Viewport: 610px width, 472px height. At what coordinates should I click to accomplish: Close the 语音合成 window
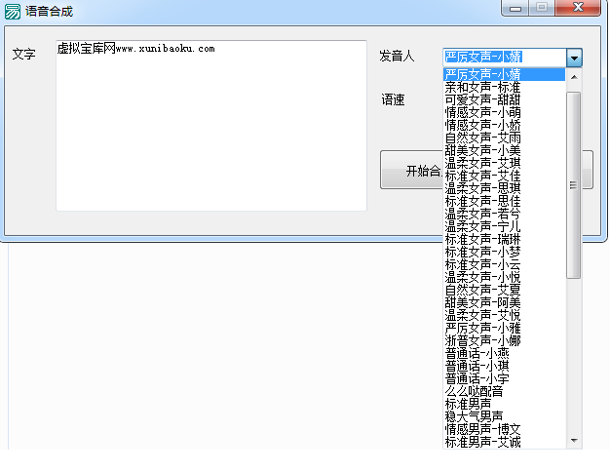pyautogui.click(x=578, y=8)
